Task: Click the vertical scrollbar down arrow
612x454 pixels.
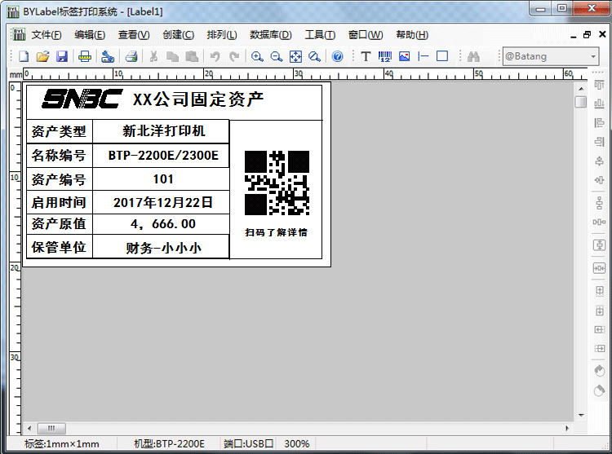Action: pos(581,415)
